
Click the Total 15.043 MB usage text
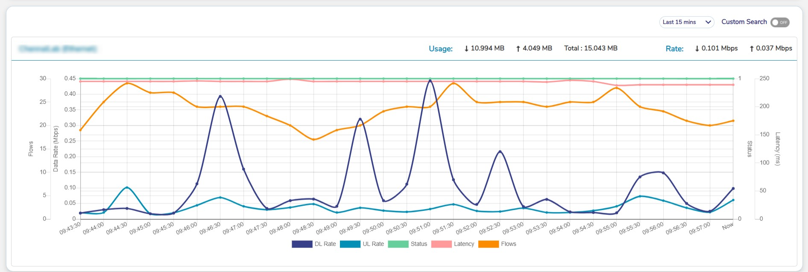pos(591,48)
